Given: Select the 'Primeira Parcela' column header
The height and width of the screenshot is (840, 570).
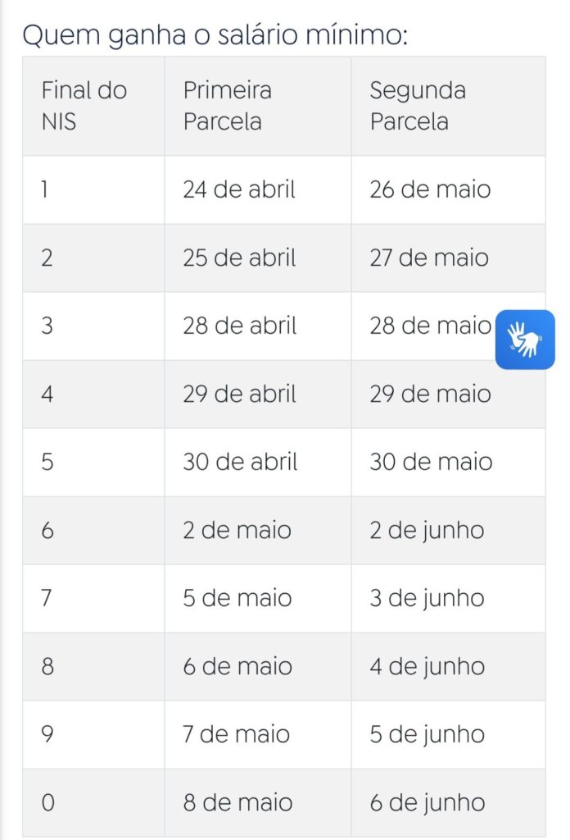Looking at the screenshot, I should [x=258, y=106].
